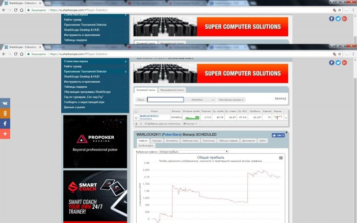The width and height of the screenshot is (357, 223).
Task: Close the SharkScope tab in back window
Action: 40,3
